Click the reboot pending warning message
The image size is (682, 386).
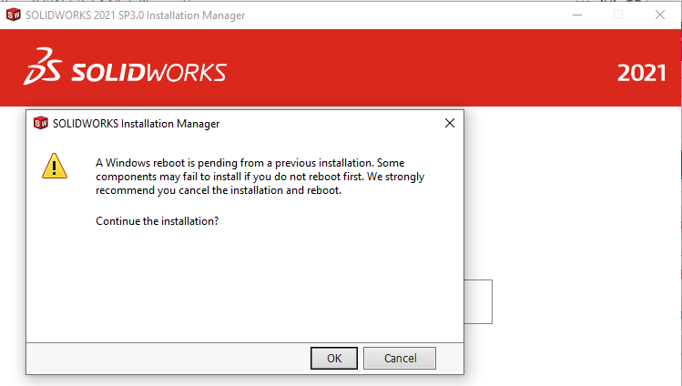click(260, 177)
